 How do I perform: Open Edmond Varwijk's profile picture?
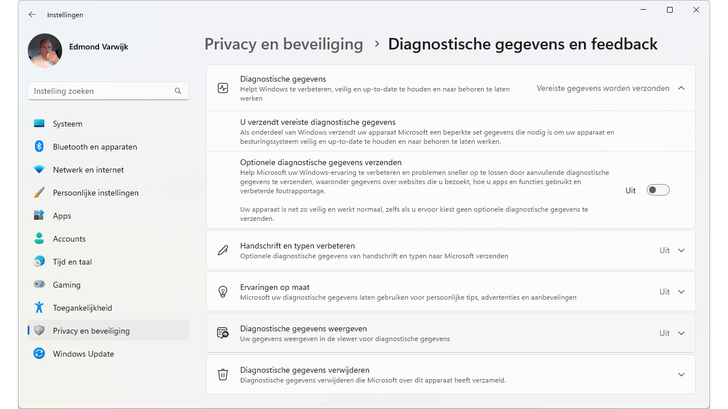pyautogui.click(x=45, y=51)
